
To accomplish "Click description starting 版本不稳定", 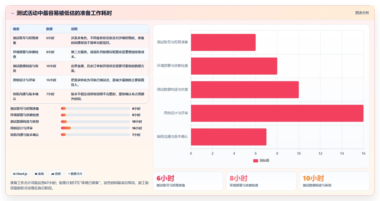I will (108, 96).
